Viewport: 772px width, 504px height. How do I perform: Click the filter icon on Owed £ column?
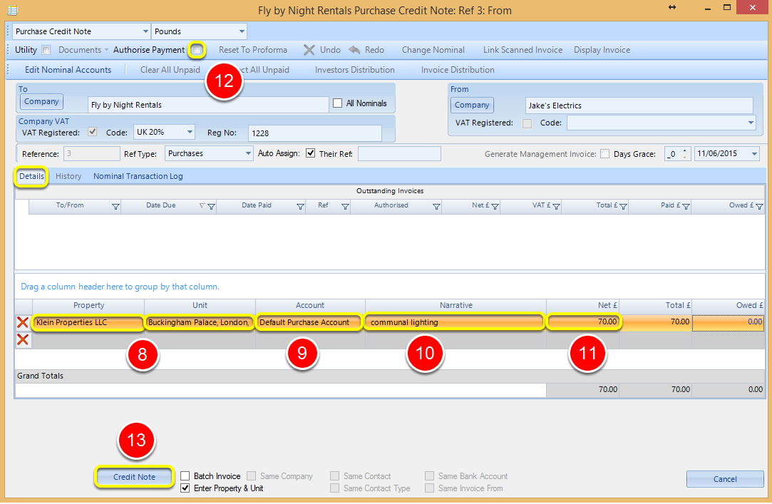click(x=759, y=206)
